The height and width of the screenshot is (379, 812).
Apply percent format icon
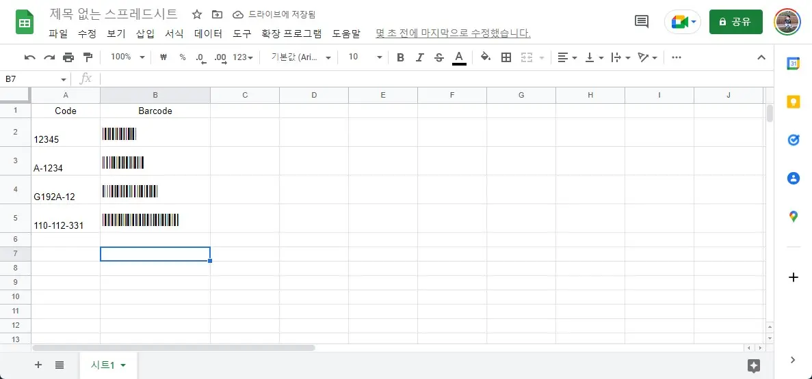click(182, 57)
